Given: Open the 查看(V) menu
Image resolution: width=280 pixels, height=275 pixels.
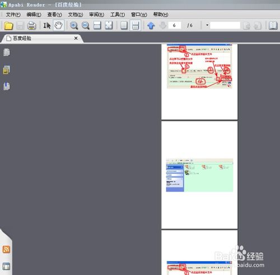Looking at the screenshot, I should 54,15.
